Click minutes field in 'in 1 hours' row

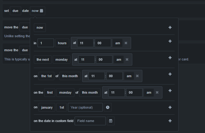point(103,43)
